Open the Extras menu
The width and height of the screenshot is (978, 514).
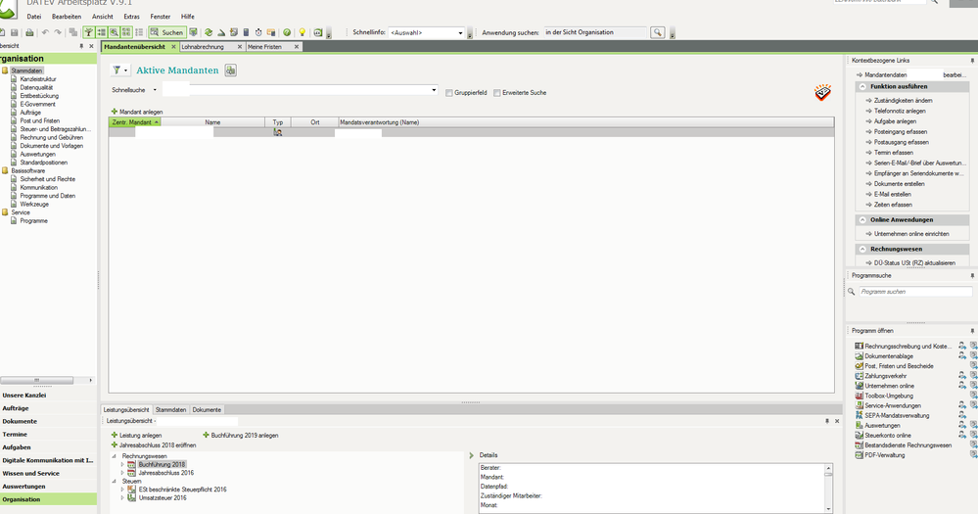click(x=131, y=17)
